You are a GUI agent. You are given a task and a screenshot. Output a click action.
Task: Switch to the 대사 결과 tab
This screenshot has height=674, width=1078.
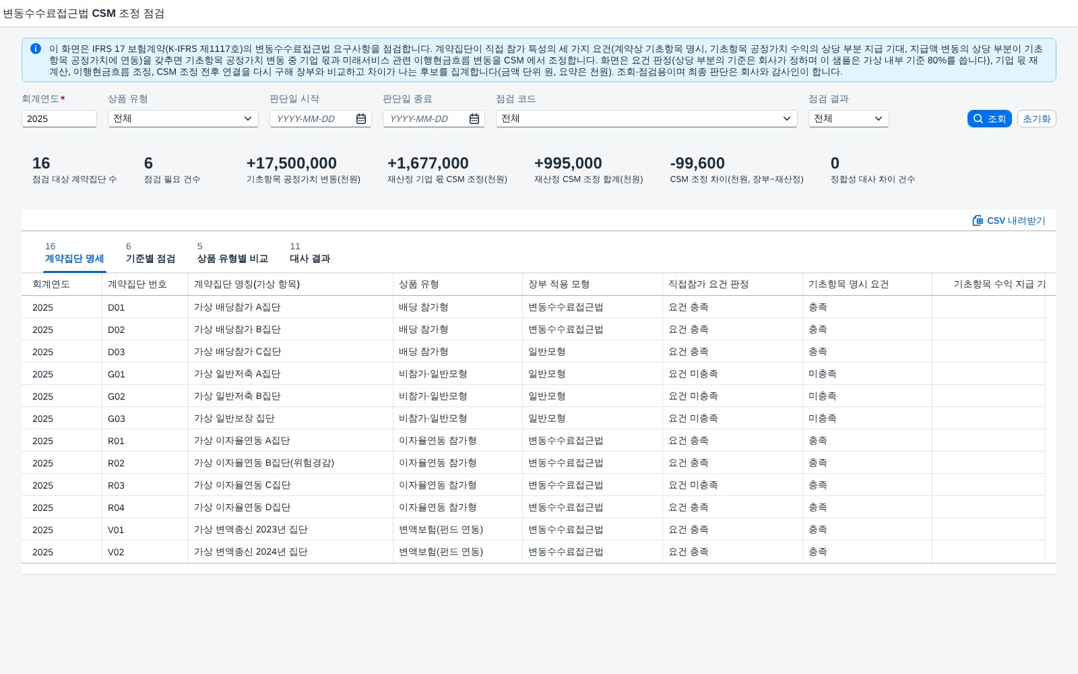coord(310,253)
